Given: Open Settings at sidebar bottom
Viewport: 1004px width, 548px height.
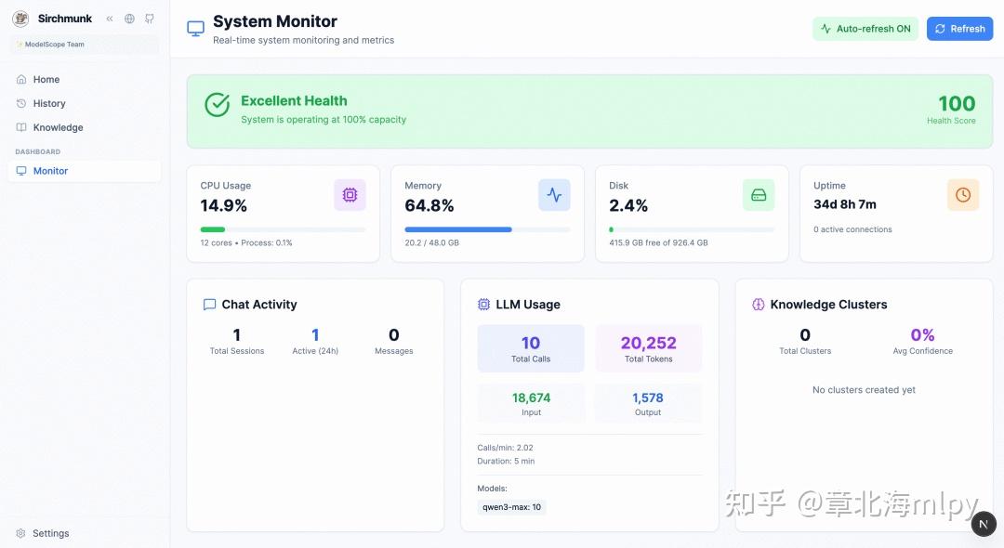Looking at the screenshot, I should (85, 533).
